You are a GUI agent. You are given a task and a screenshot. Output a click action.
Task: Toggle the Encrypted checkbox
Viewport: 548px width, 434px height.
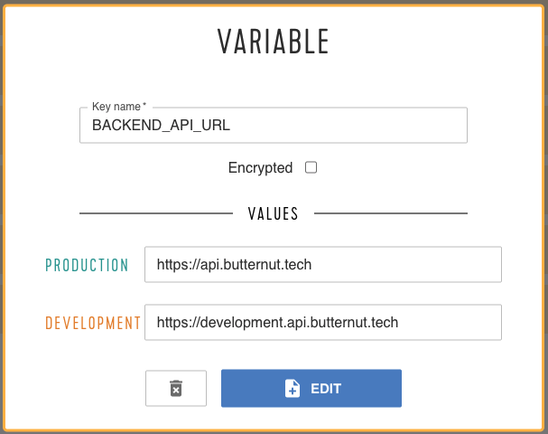[x=311, y=167]
